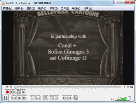Close the VLC player window

click(130, 2)
